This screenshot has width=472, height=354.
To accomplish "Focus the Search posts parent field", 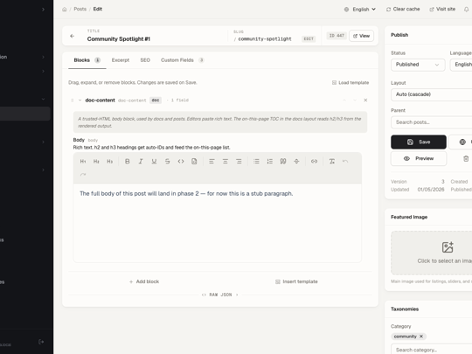I will click(432, 122).
